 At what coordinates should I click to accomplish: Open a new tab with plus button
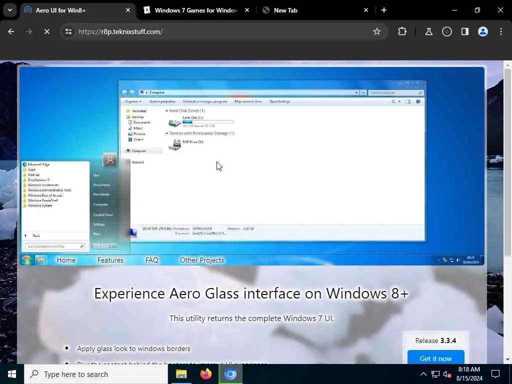[x=384, y=10]
